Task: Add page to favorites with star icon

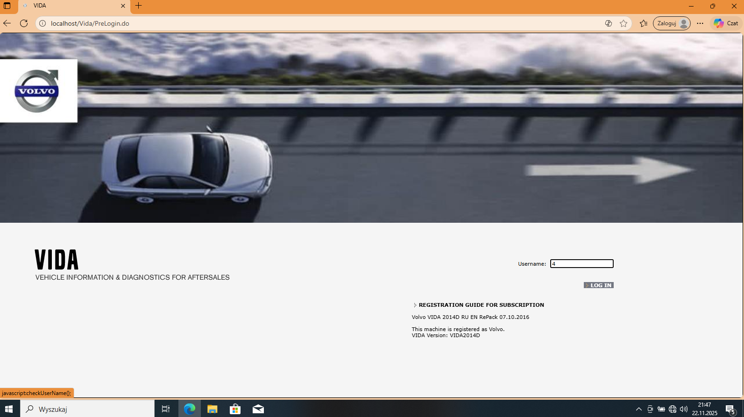Action: (624, 23)
